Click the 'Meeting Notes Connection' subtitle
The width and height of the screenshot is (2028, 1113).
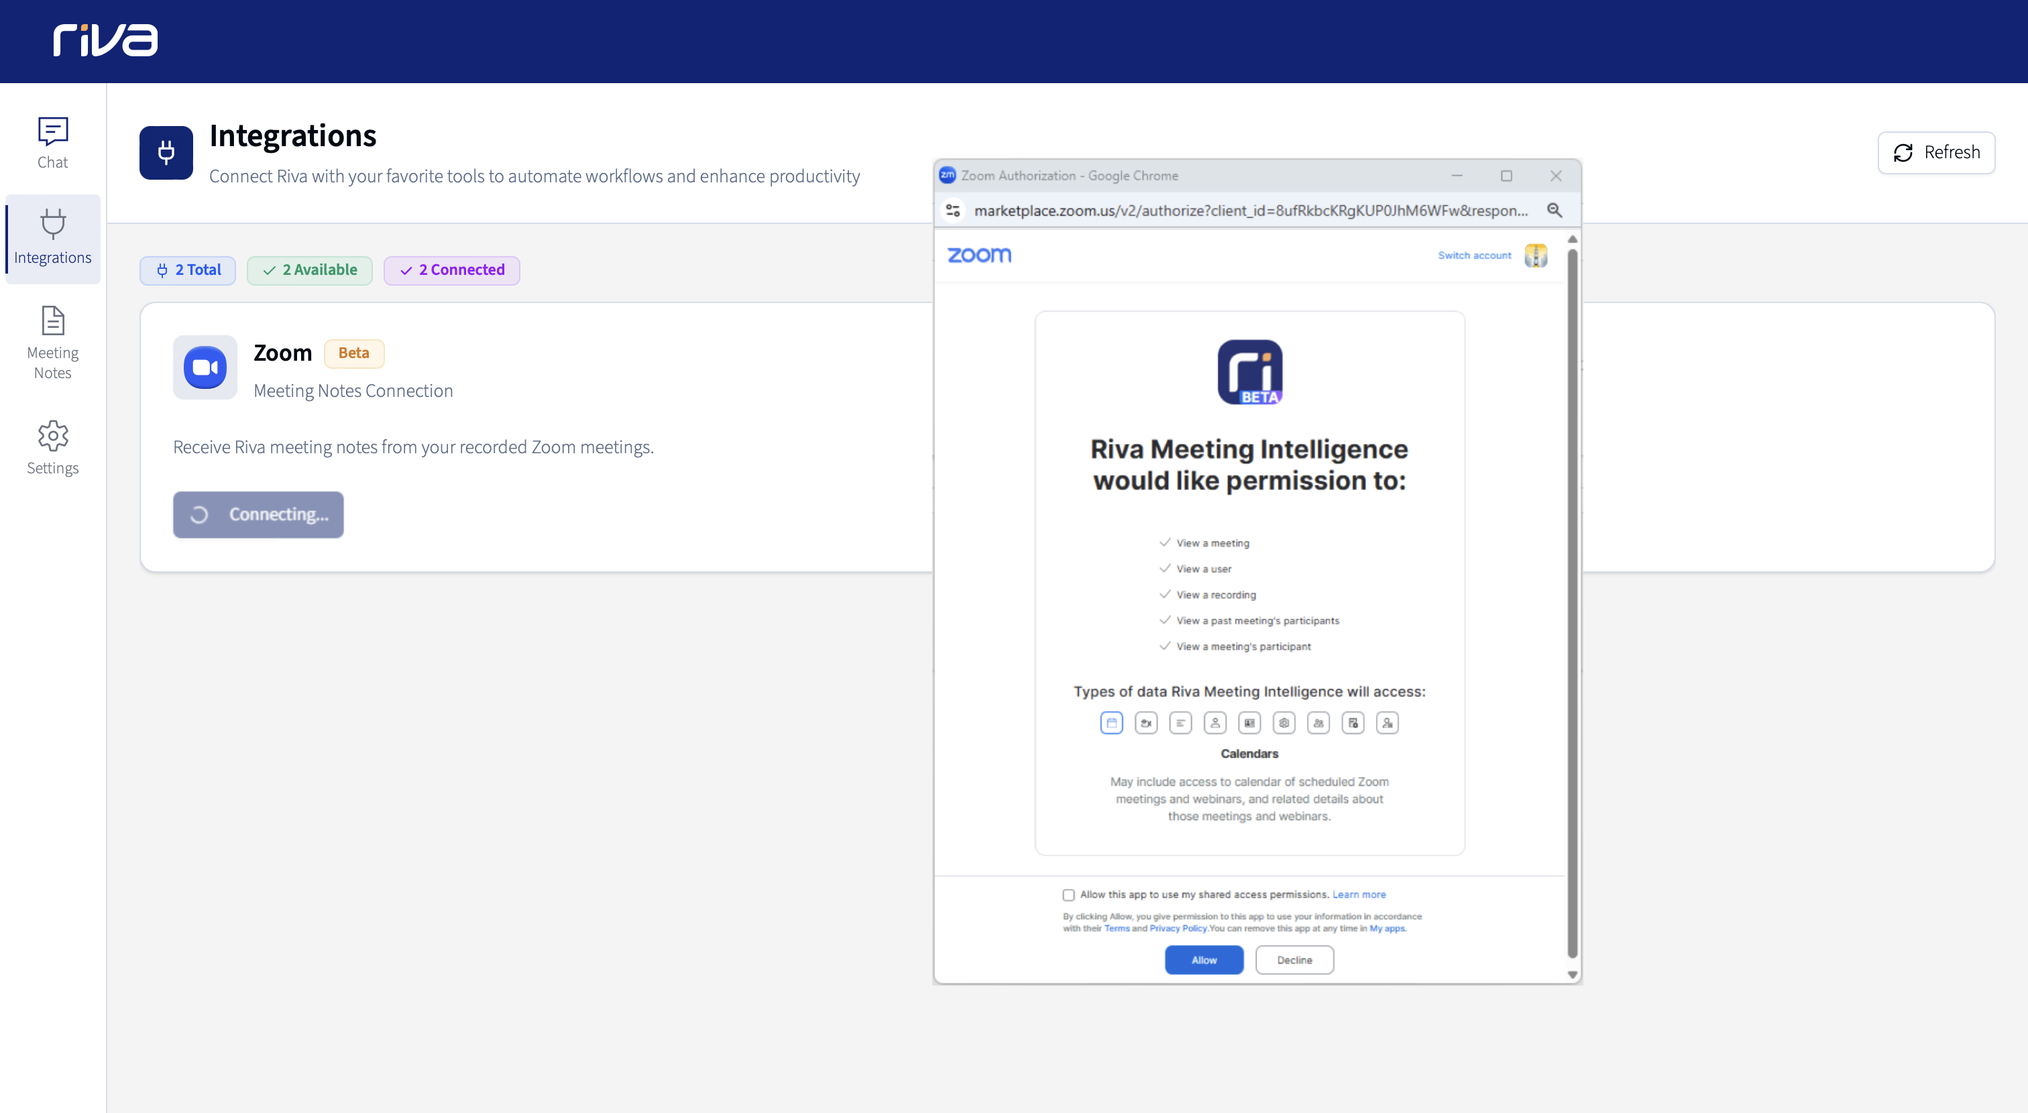coord(353,391)
